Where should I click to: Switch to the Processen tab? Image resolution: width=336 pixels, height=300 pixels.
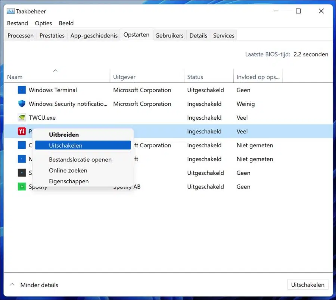click(x=21, y=35)
